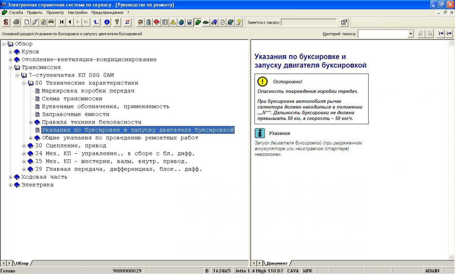Click the exit icon at toolbar start
This screenshot has width=455, height=274.
[6, 22]
